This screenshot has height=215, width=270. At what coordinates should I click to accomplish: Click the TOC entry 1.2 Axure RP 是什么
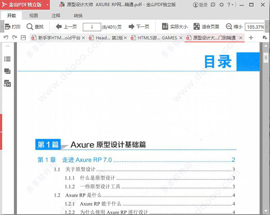coord(144,195)
